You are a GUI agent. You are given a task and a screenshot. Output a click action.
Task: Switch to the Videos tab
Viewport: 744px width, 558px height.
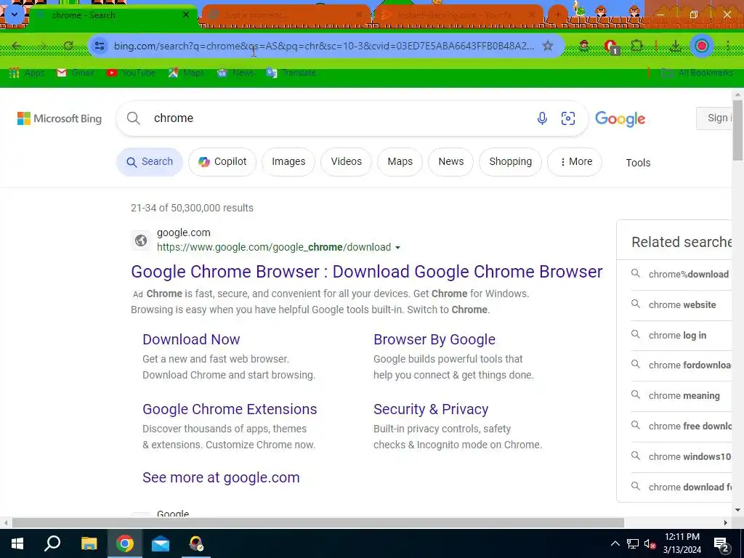347,162
